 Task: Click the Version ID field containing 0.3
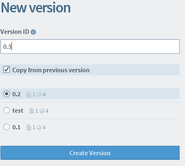coord(90,47)
